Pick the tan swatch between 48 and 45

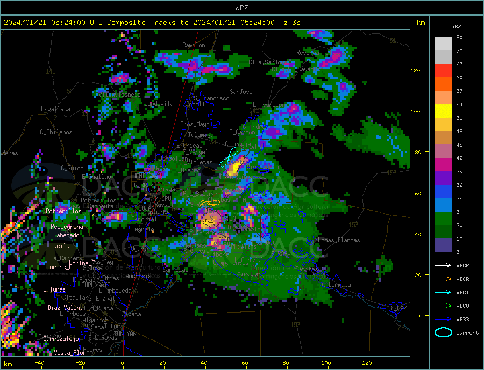coord(443,138)
